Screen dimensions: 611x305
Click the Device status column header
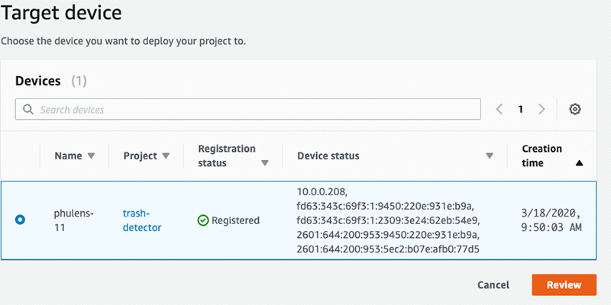[328, 156]
